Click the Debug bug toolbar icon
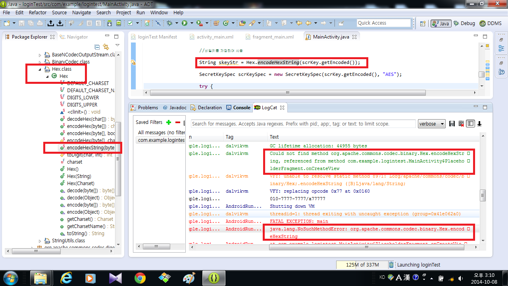508x286 pixels. click(x=169, y=23)
